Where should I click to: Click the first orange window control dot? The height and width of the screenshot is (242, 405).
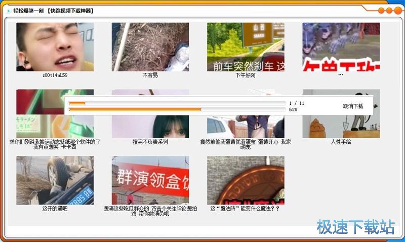(381, 11)
